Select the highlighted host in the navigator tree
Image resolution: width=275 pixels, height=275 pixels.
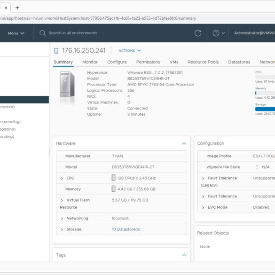point(24,100)
